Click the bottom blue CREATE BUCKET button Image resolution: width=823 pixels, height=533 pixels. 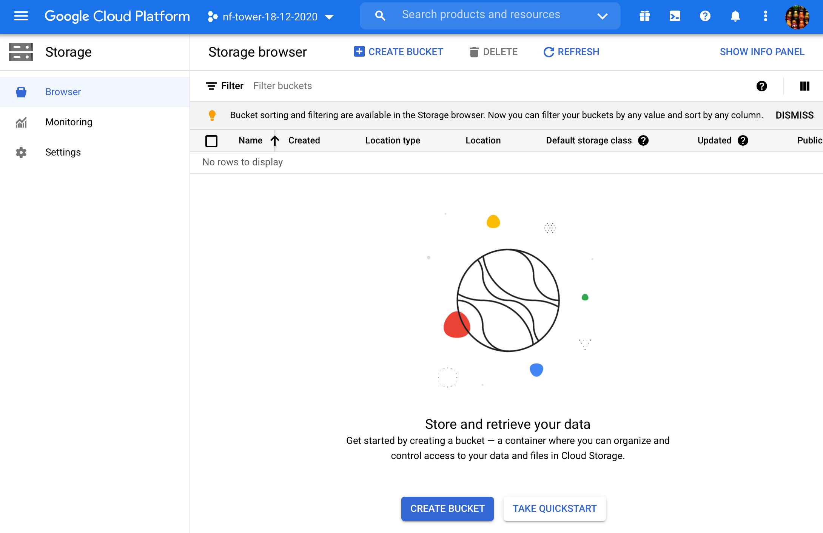point(447,508)
